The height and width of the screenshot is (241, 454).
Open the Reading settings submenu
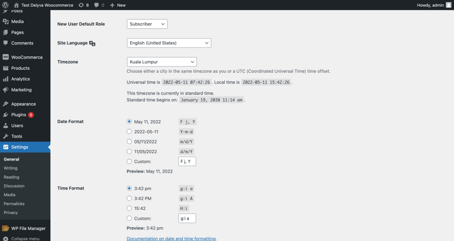pos(11,177)
